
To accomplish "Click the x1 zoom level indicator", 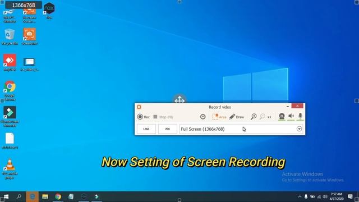I will click(x=269, y=117).
